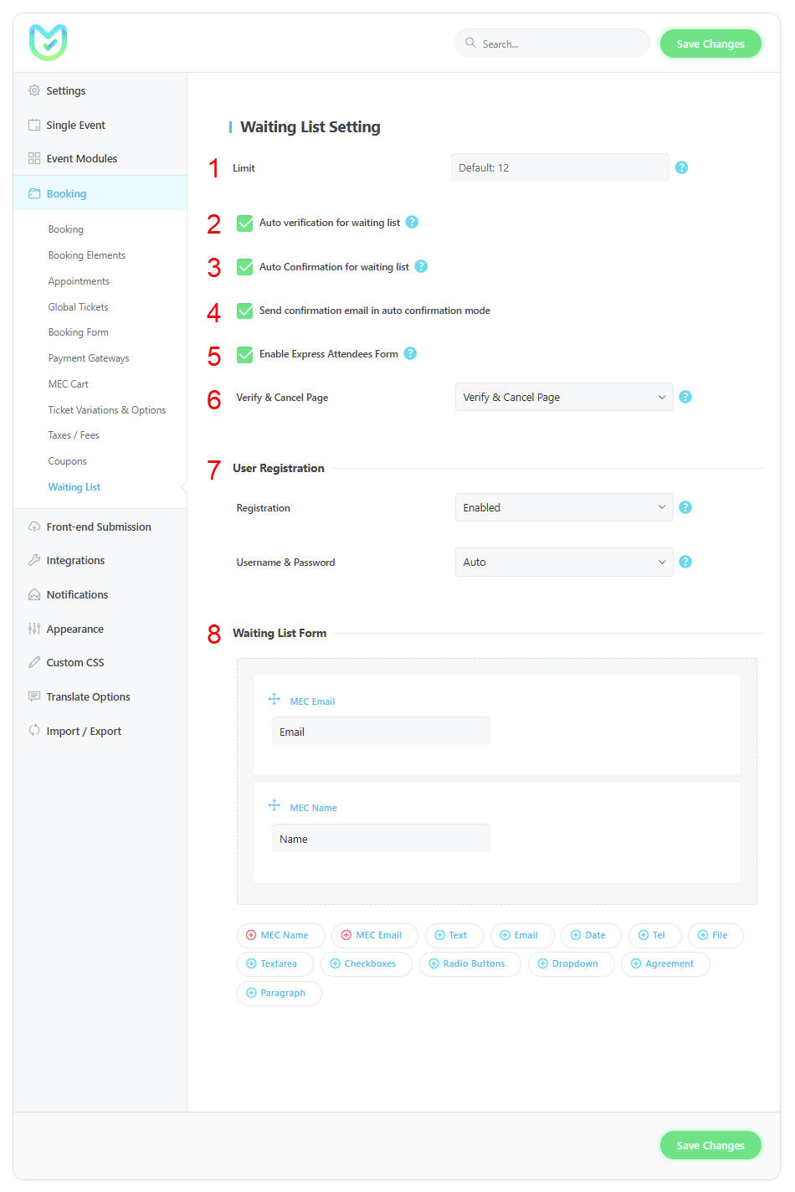Click the drag handle icon for MEC Email
Screen dimensions: 795x1192
pos(274,699)
